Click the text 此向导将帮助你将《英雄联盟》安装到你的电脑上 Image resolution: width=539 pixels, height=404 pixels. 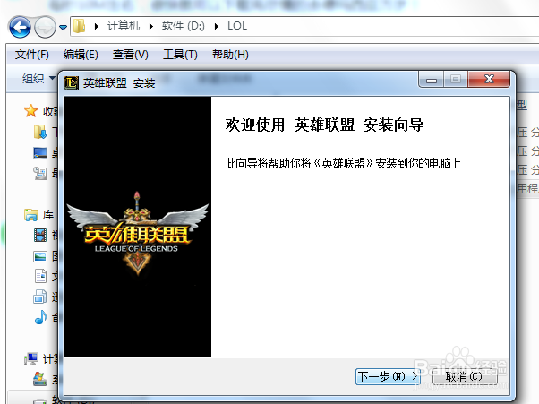click(x=343, y=163)
